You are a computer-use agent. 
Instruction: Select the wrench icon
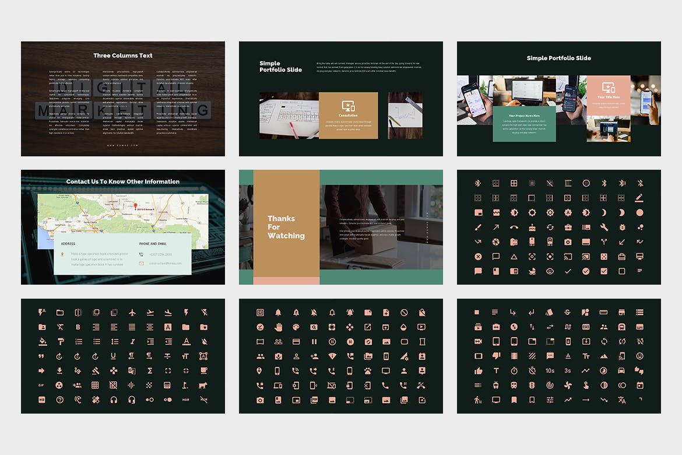coord(604,227)
